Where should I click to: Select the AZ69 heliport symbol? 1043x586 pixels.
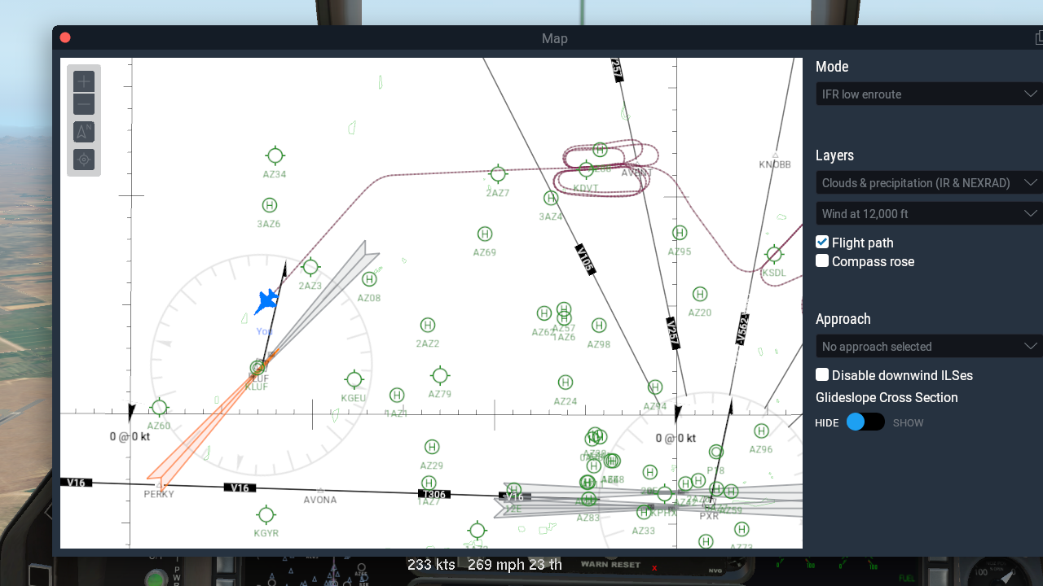[x=485, y=234]
